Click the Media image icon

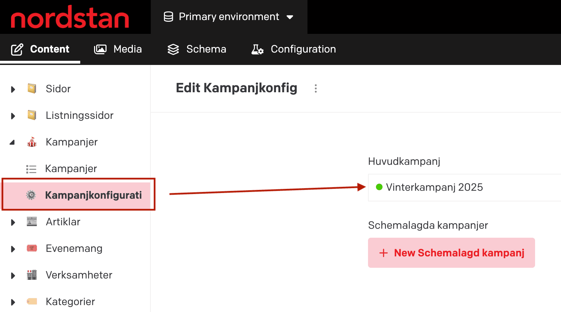point(100,49)
